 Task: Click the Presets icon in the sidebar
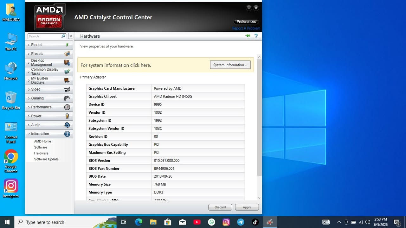[x=67, y=54]
